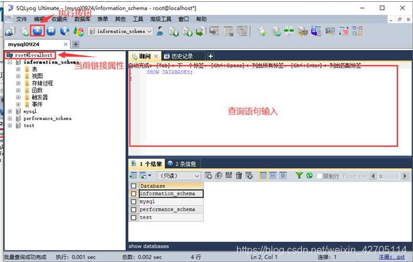Click the green curved-arrow database backup icon
413x262 pixels.
(x=201, y=31)
